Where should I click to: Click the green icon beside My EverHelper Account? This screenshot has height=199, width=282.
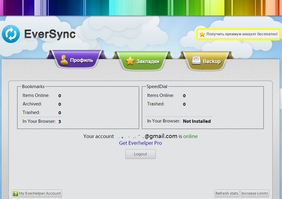pyautogui.click(x=16, y=193)
